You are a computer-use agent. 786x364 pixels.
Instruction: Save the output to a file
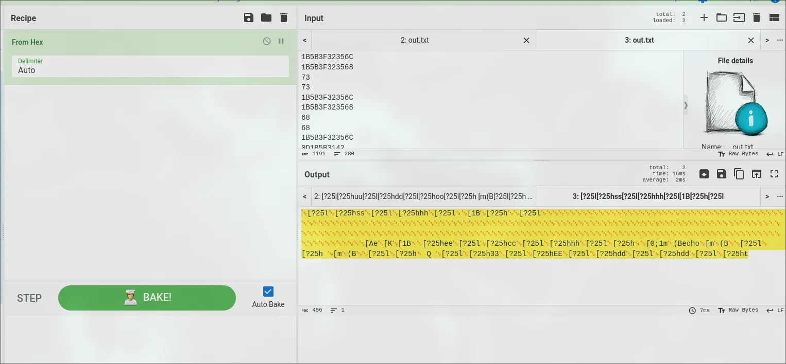pos(722,174)
